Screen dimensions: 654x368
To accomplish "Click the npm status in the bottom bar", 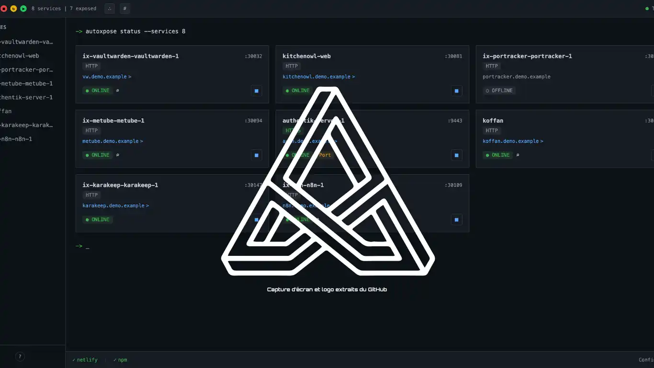I will [x=120, y=360].
